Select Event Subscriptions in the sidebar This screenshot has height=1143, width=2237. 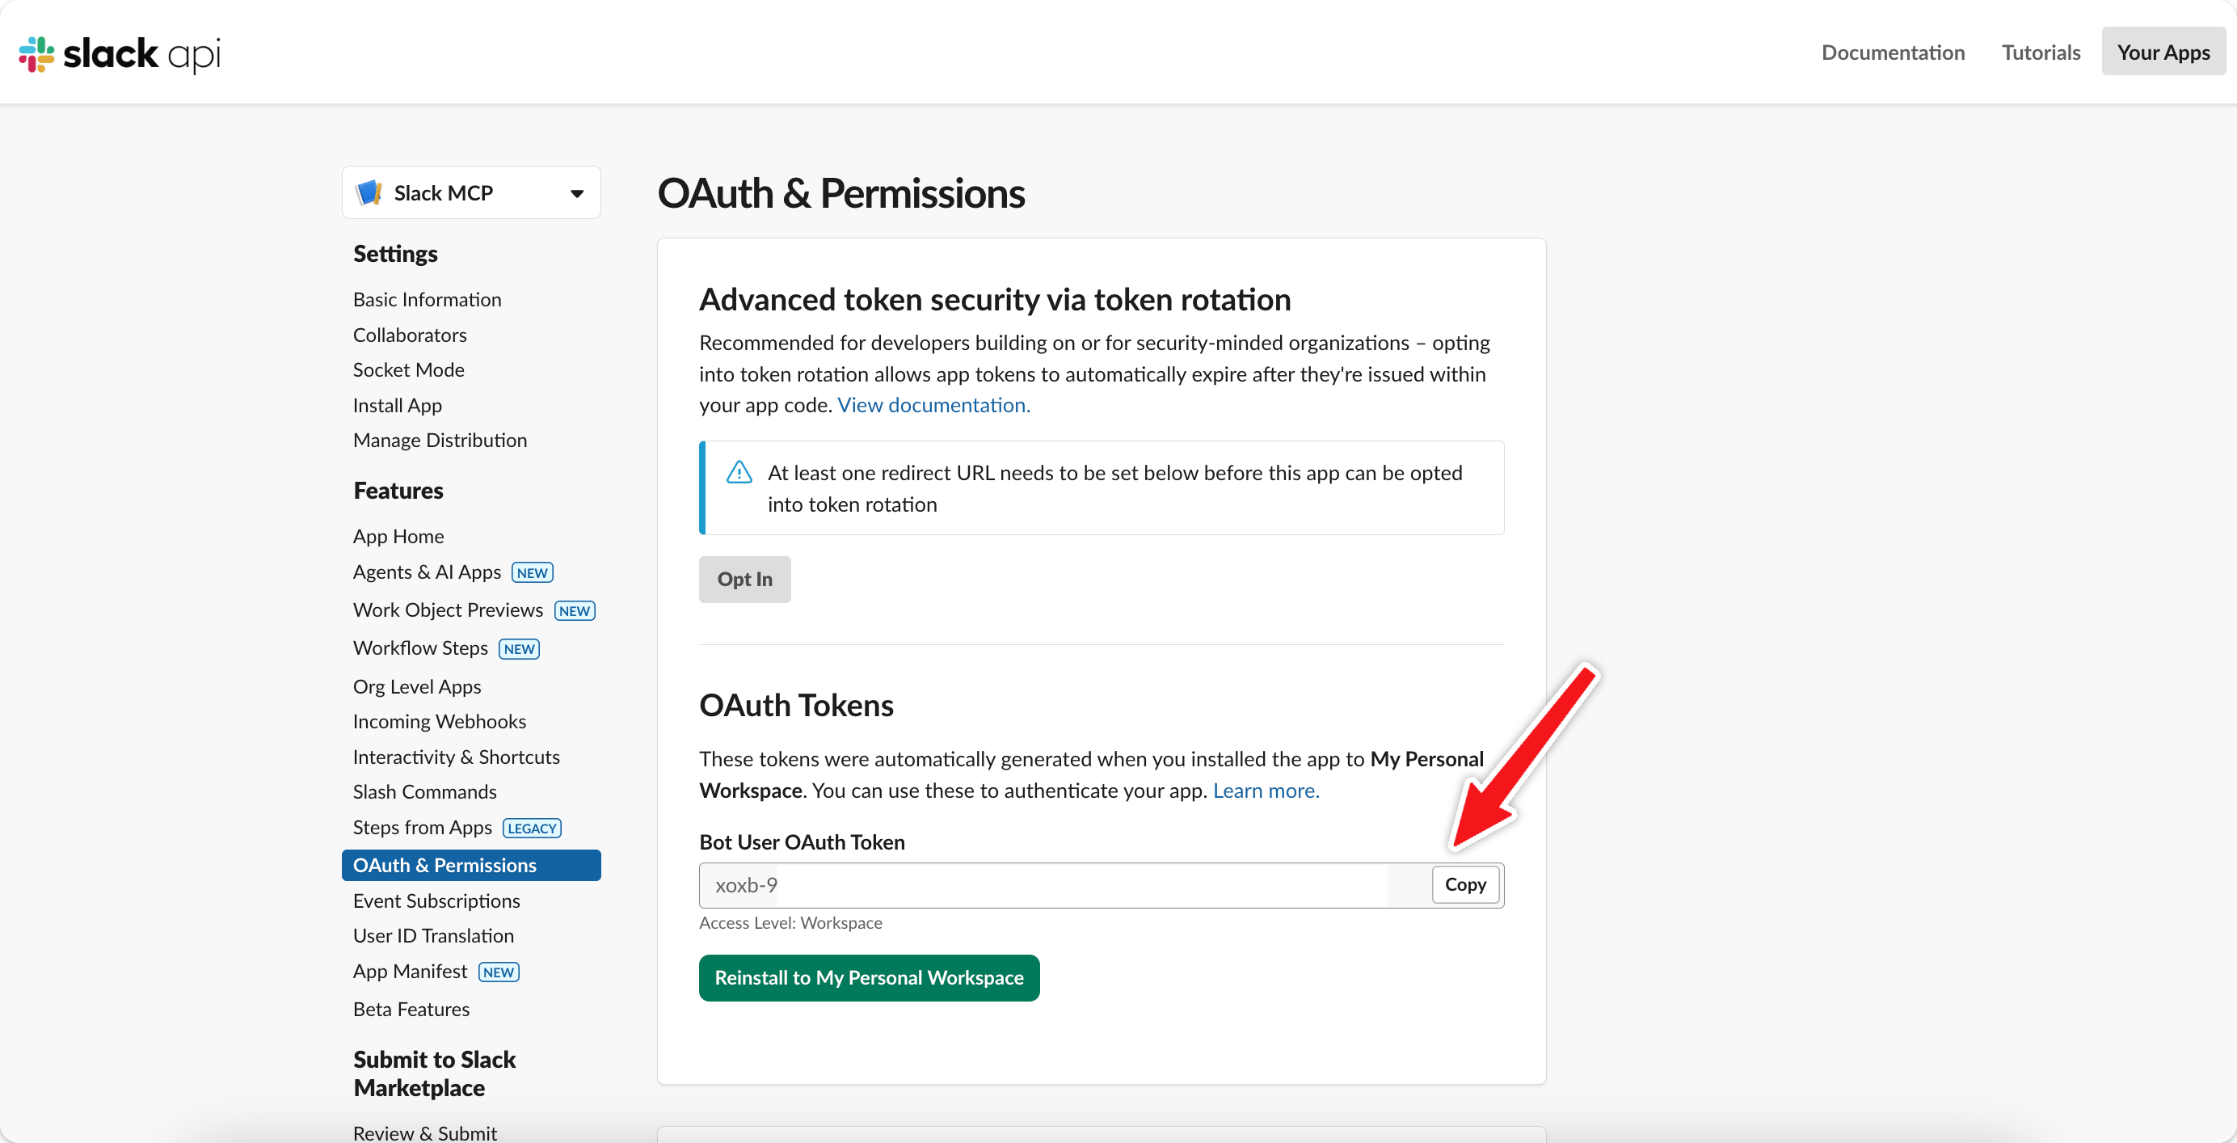[x=436, y=900]
